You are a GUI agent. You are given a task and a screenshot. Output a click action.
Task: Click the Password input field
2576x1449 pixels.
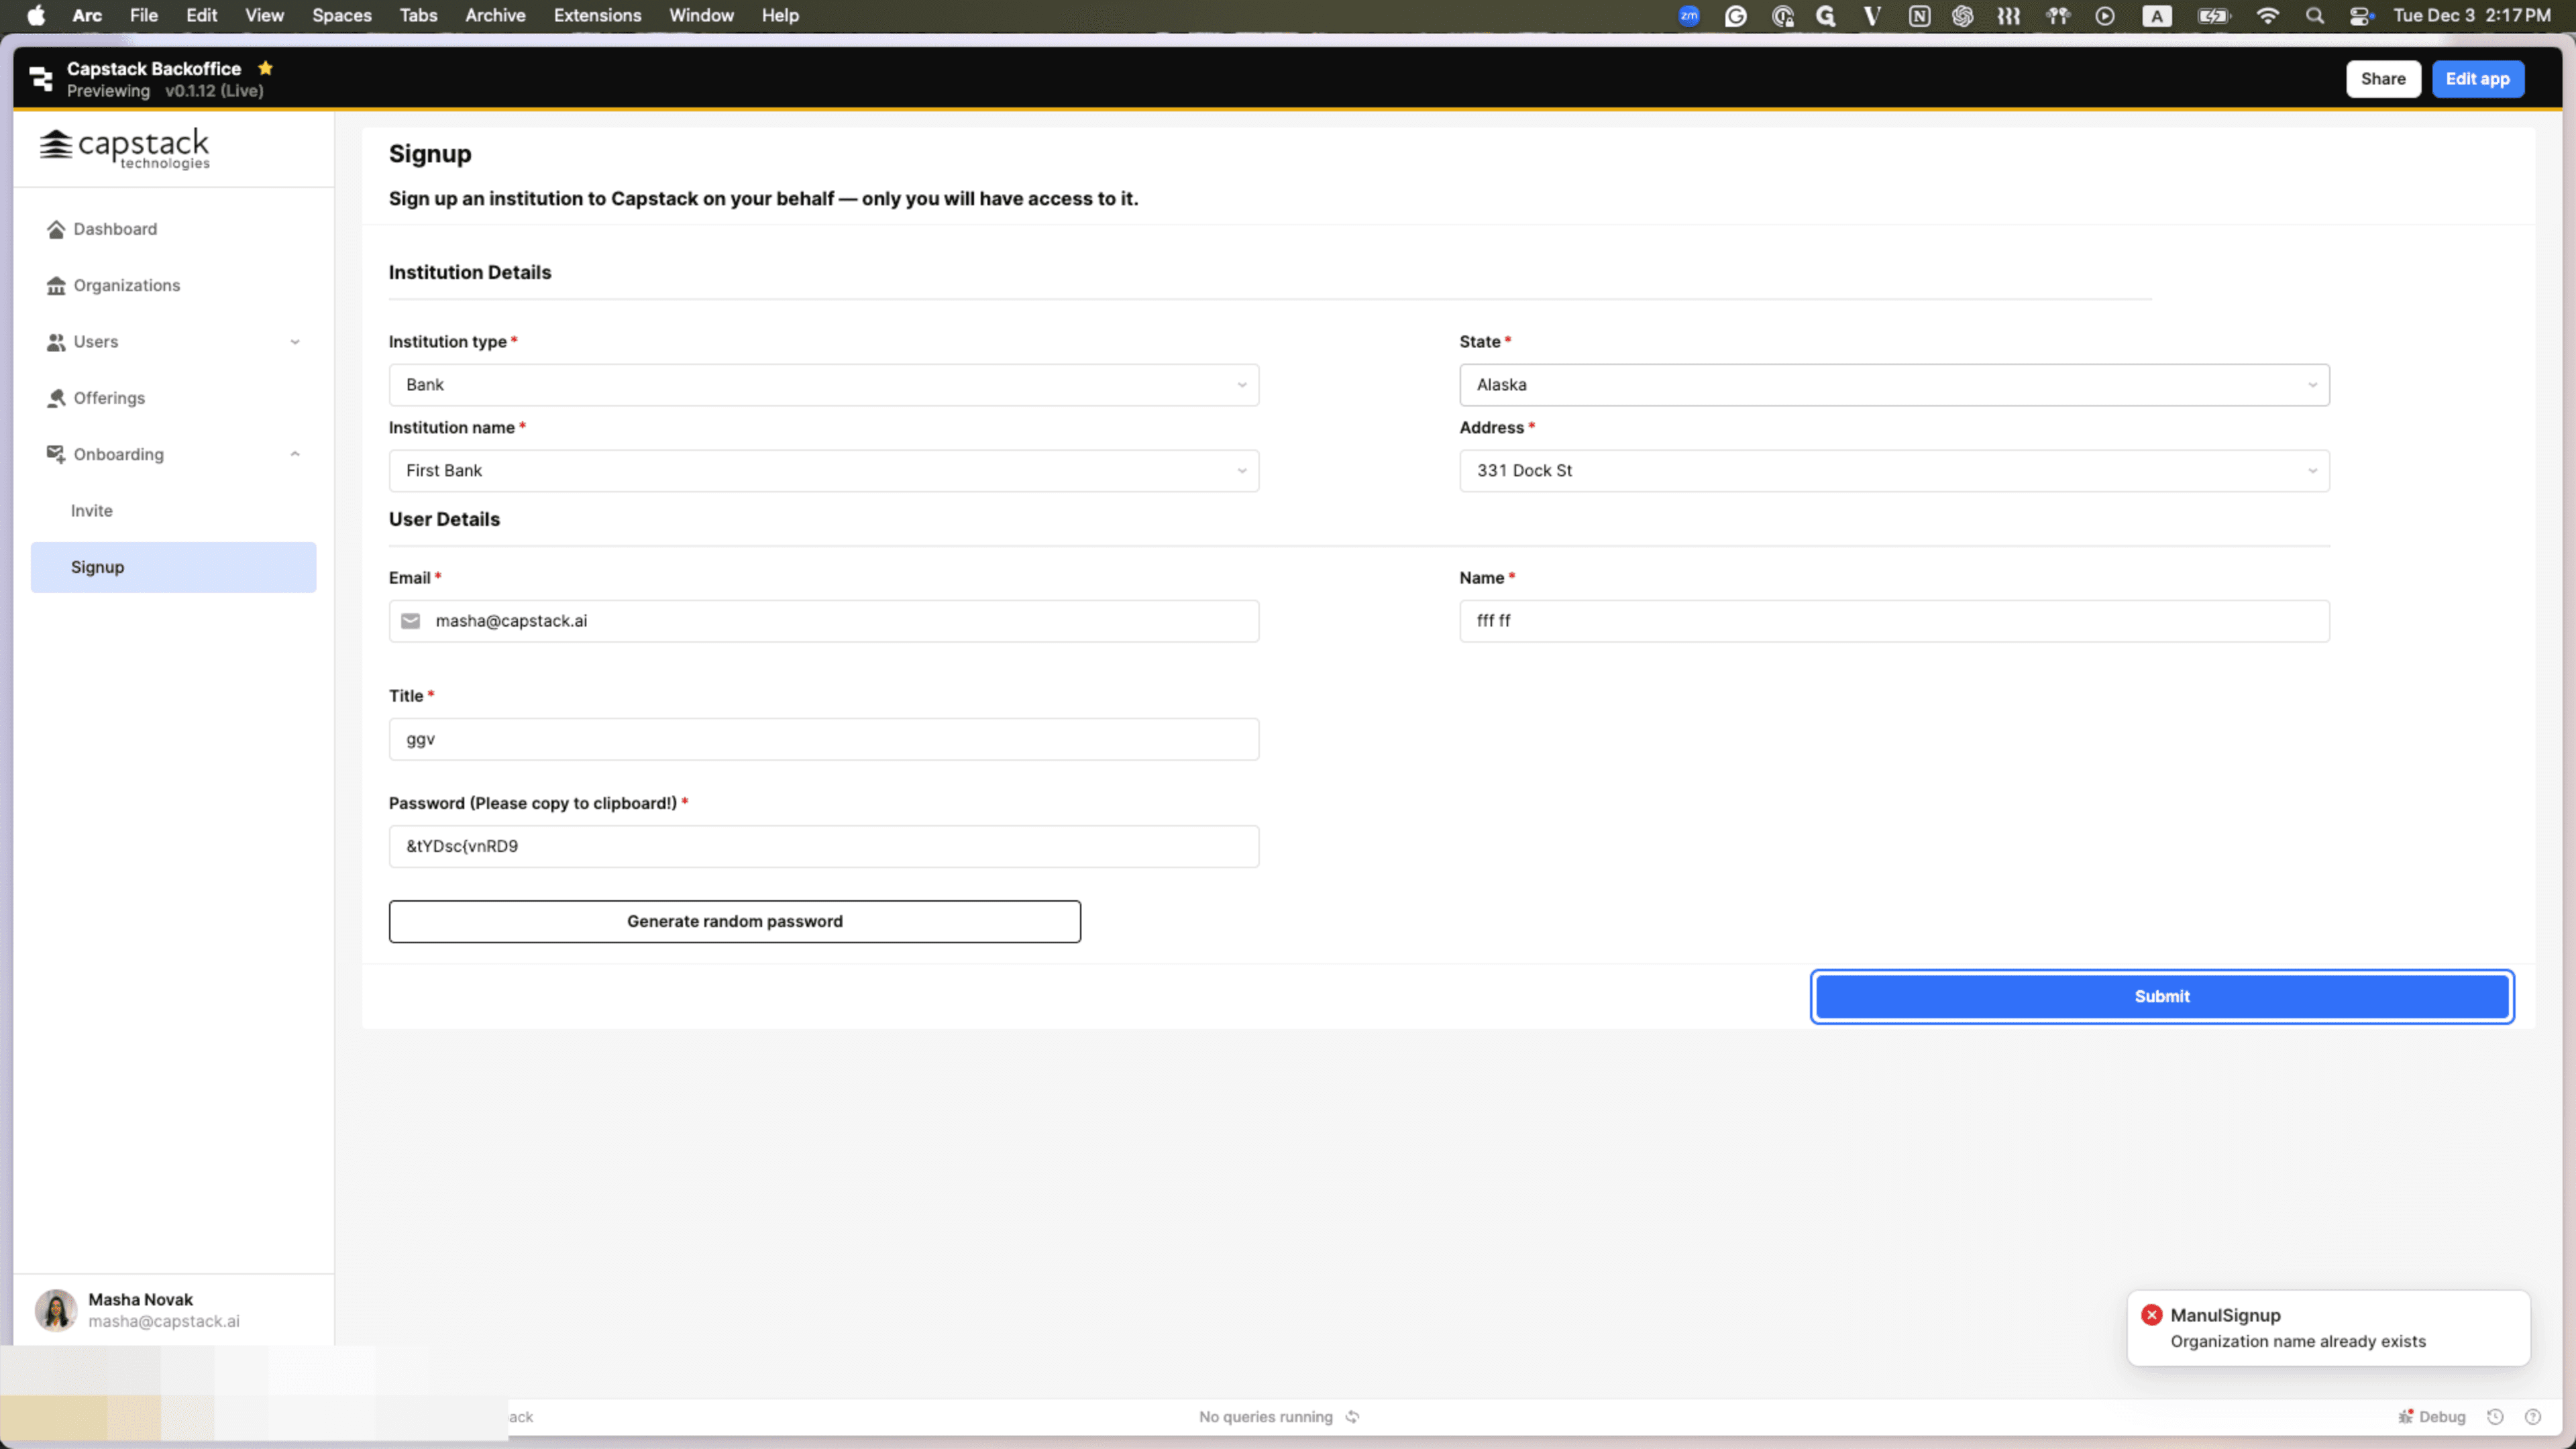(x=824, y=846)
